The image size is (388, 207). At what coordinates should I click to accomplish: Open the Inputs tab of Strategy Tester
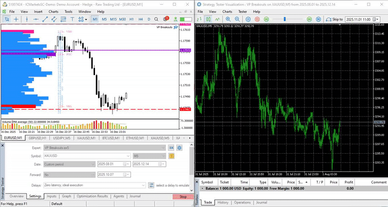(x=51, y=196)
